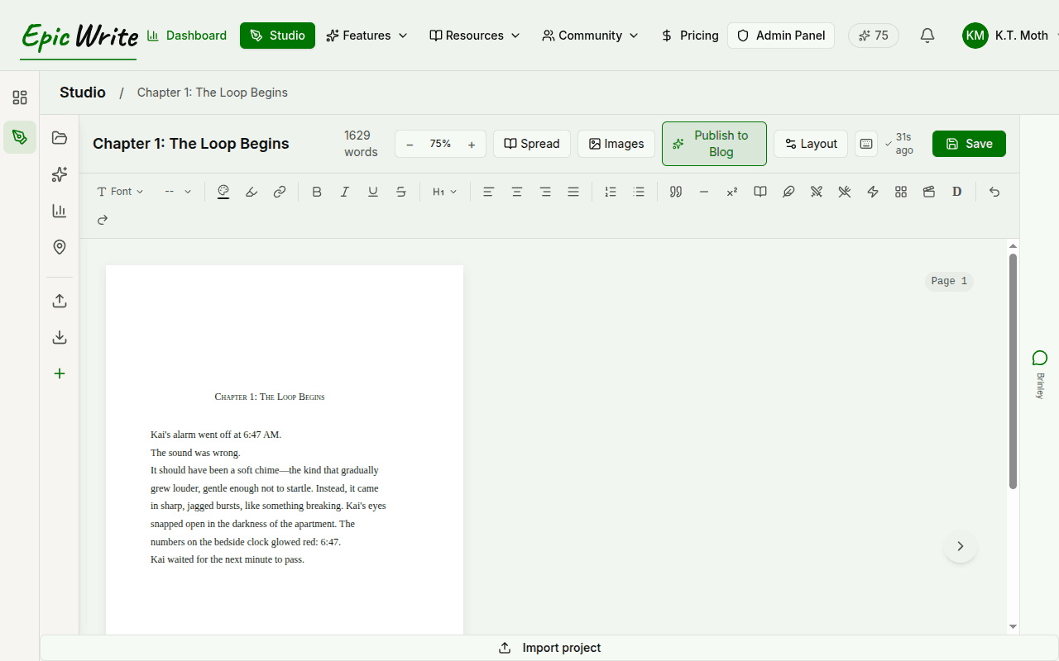Select the pen nib Studio tool
Image resolution: width=1059 pixels, height=661 pixels.
(18, 137)
